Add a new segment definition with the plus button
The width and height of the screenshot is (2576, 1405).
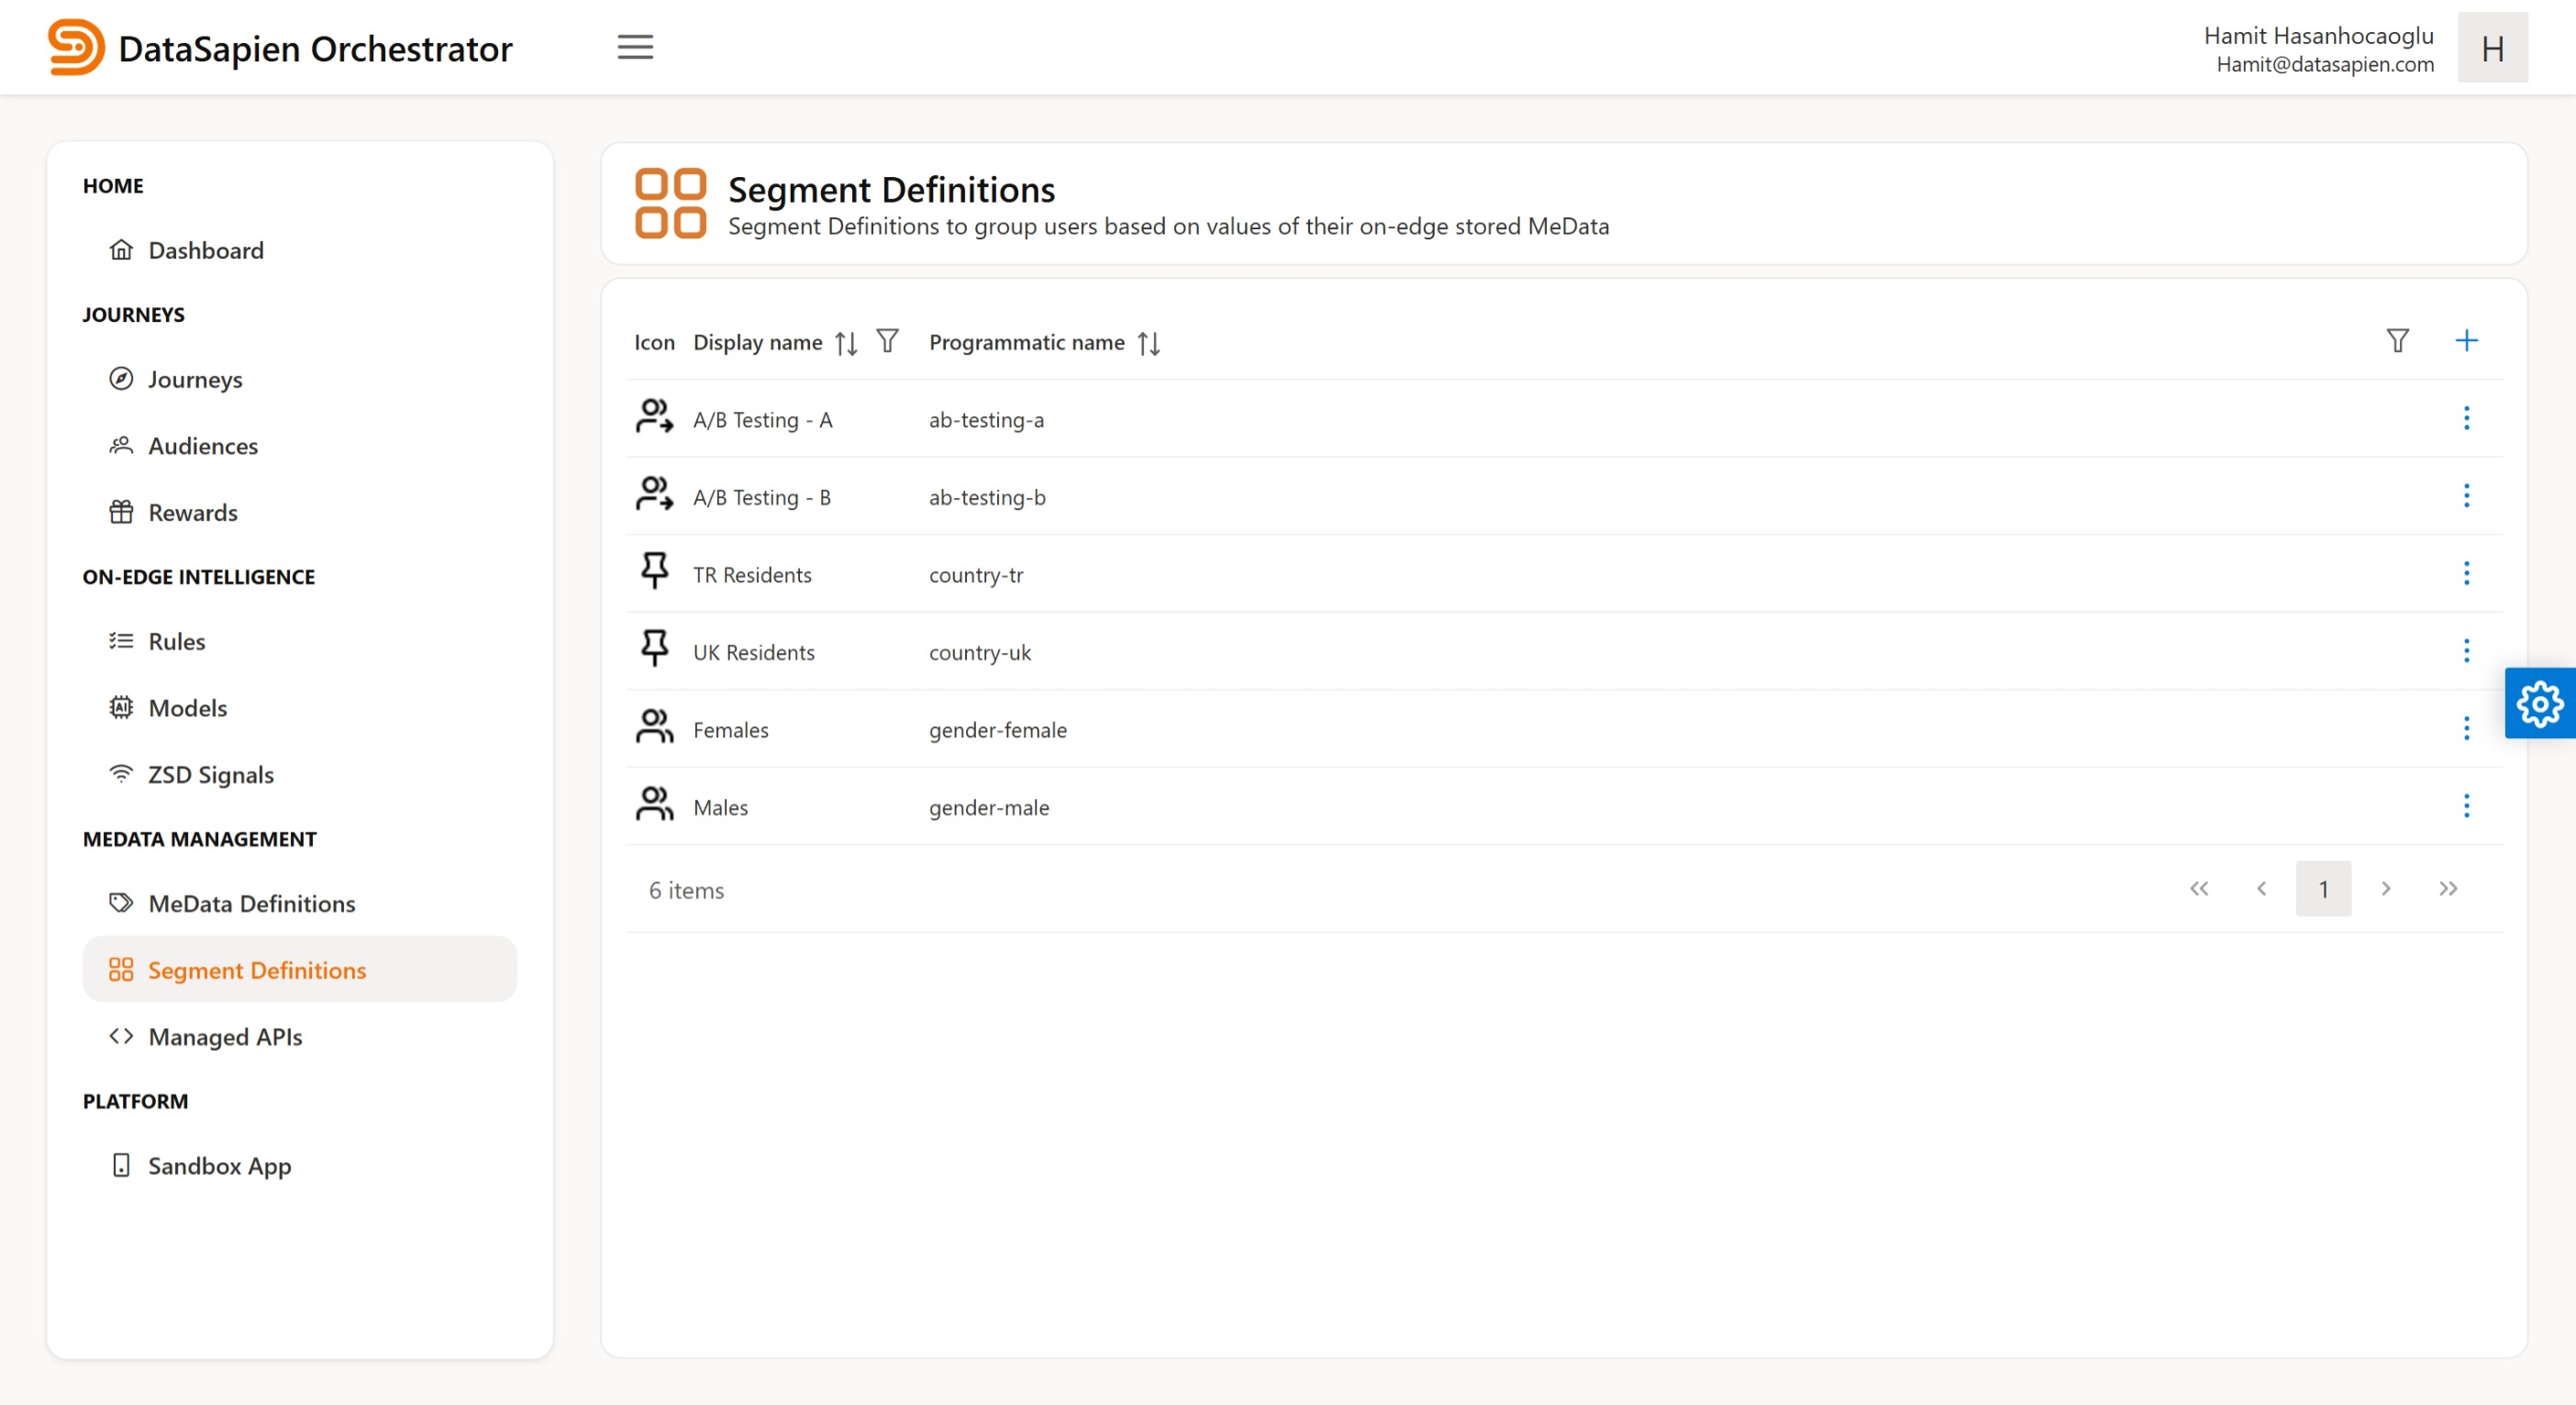2466,341
